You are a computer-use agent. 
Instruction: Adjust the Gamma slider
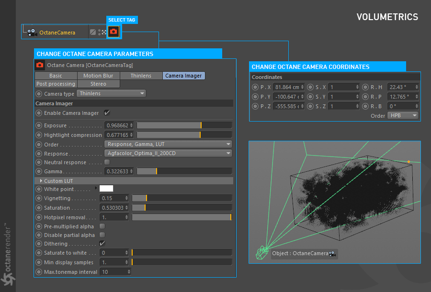tap(184, 171)
